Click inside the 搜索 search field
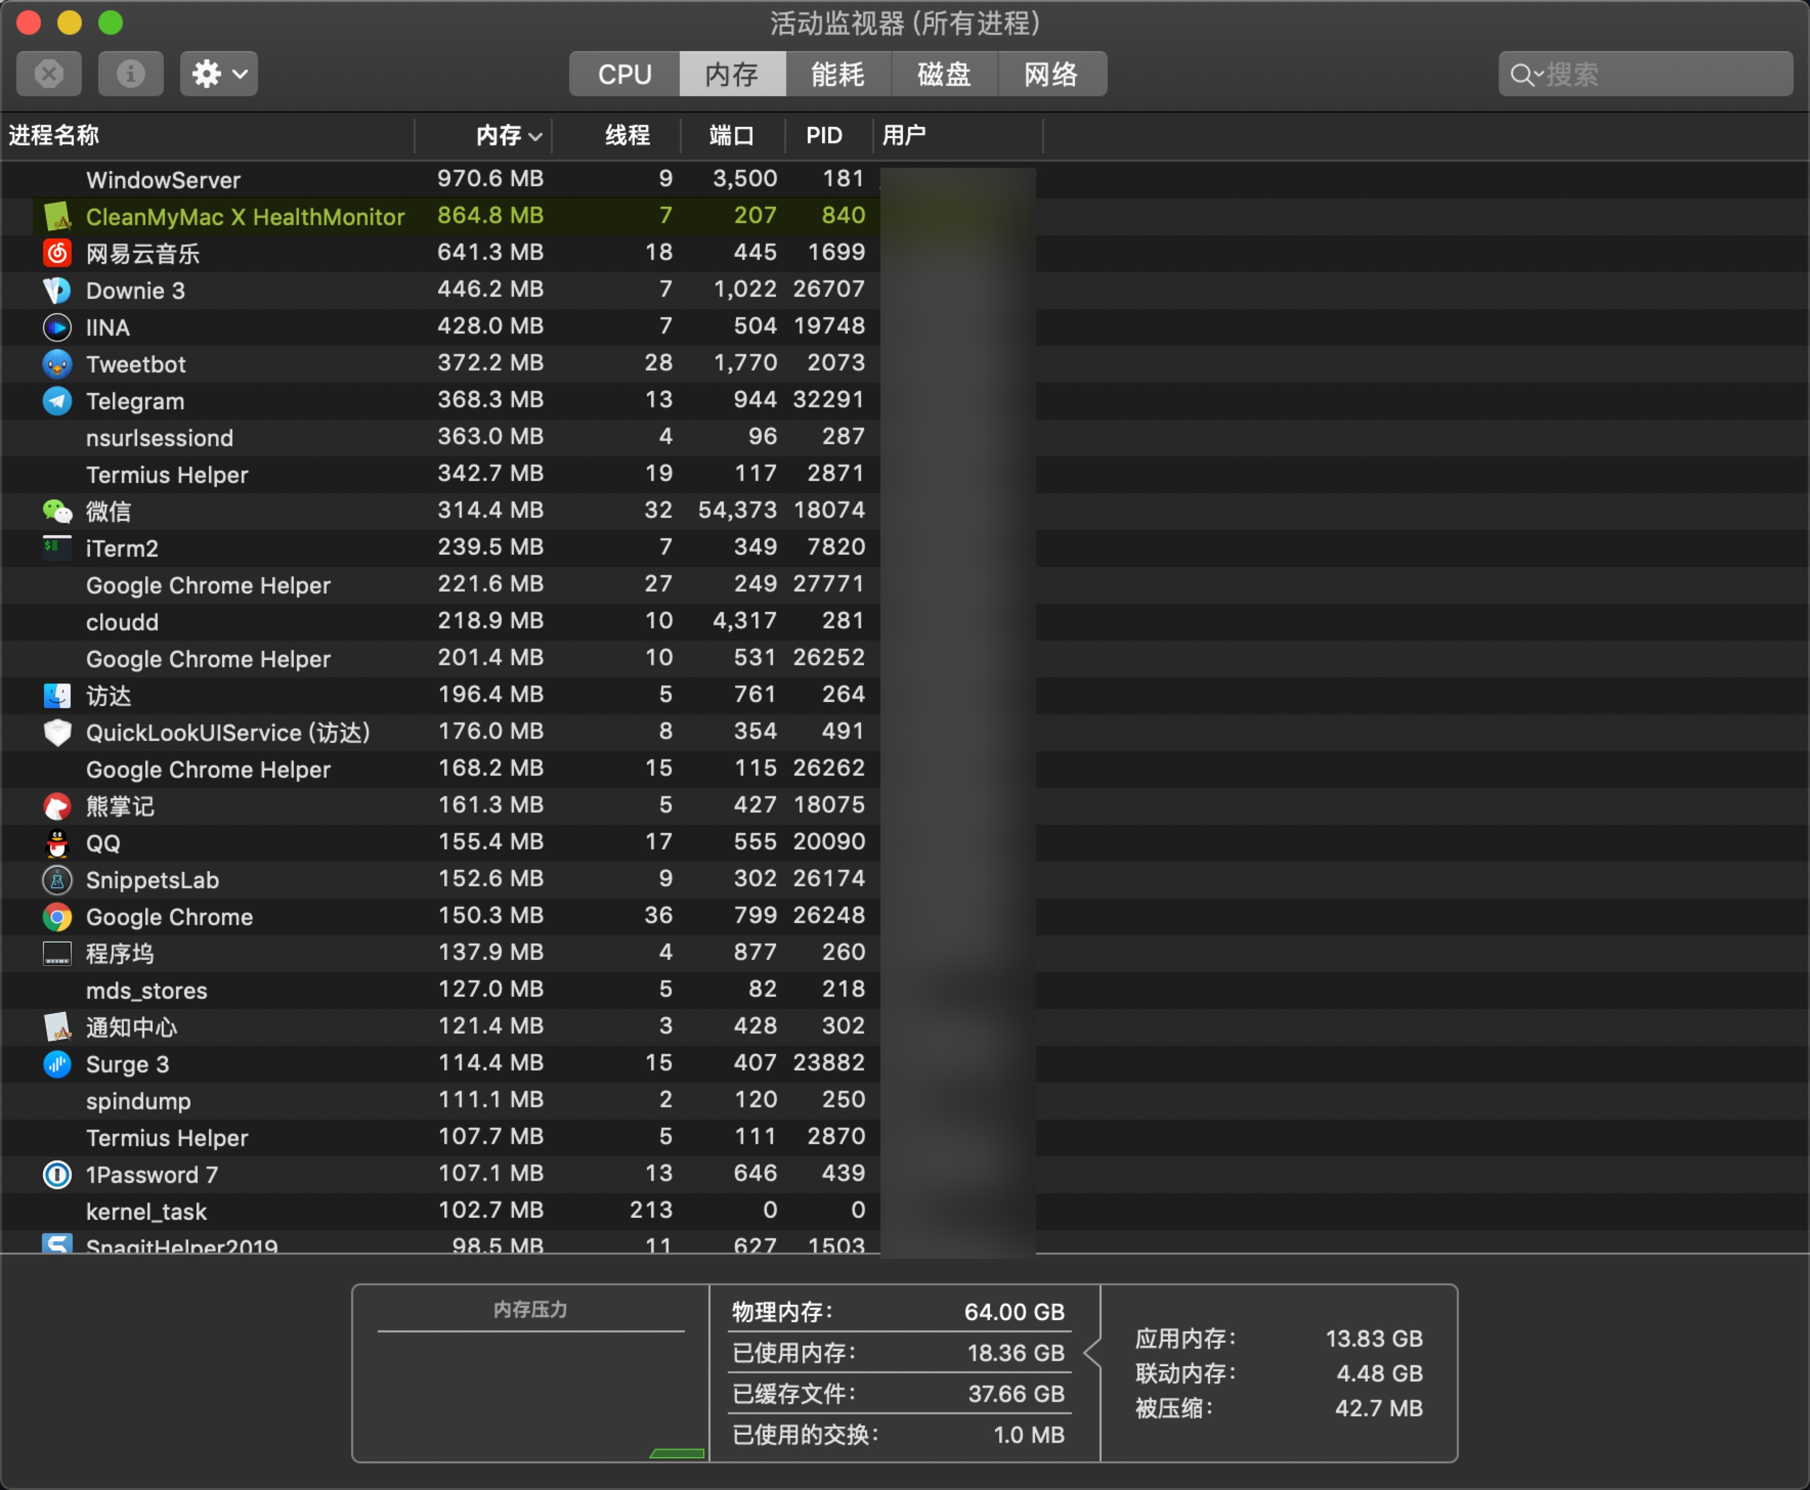Viewport: 1810px width, 1490px height. pyautogui.click(x=1657, y=75)
